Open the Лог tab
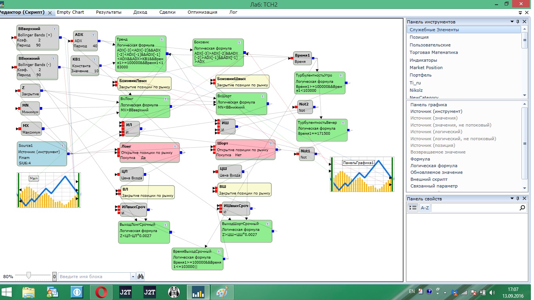This screenshot has width=534, height=300. pos(233,12)
